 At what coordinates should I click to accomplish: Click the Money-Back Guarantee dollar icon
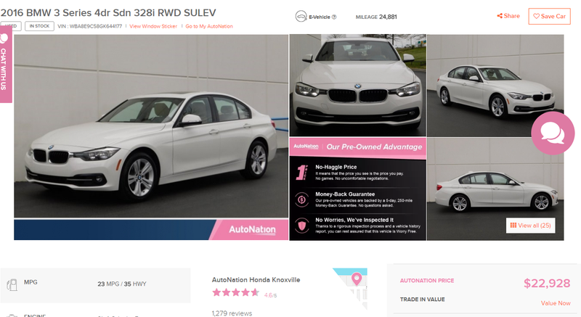pyautogui.click(x=302, y=199)
